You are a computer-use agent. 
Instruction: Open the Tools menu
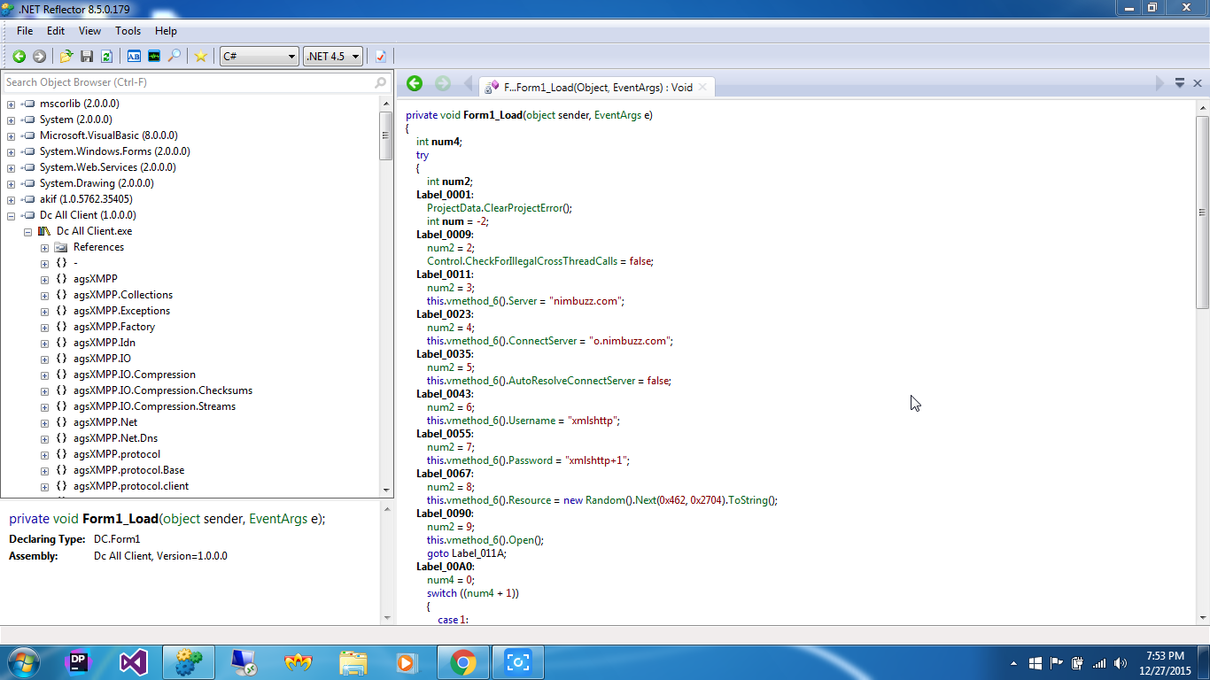(128, 31)
